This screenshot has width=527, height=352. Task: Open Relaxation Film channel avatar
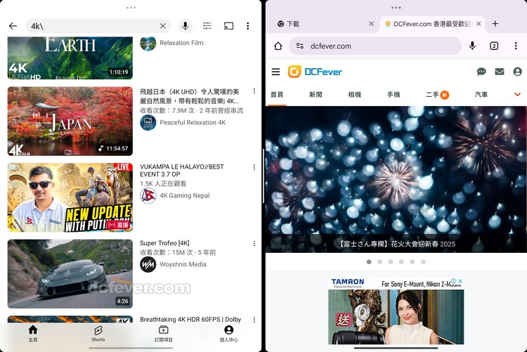pos(148,43)
